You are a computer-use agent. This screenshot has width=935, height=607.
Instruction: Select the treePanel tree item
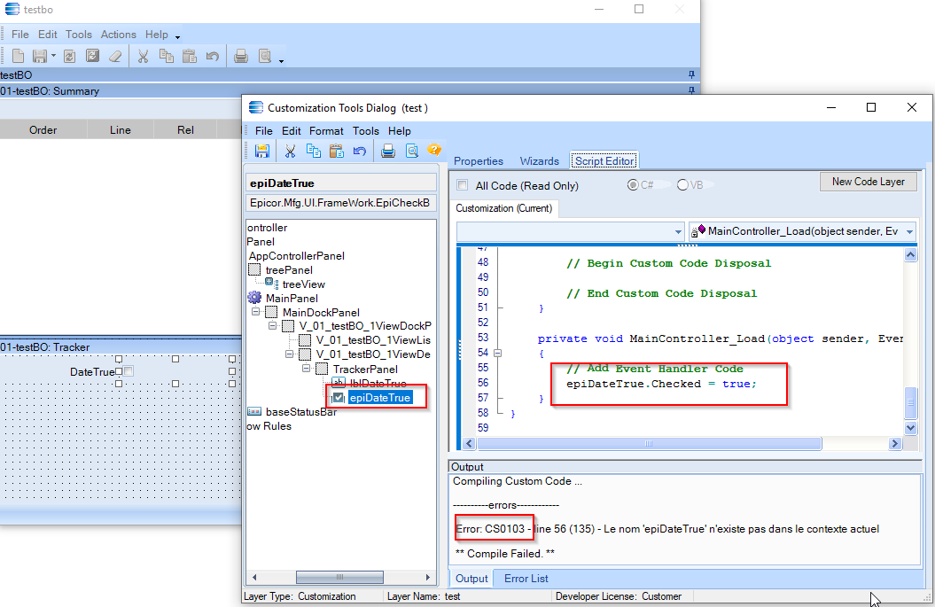point(289,270)
